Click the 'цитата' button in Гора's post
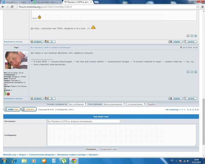This screenshot has width=205, height=164. 190,98
